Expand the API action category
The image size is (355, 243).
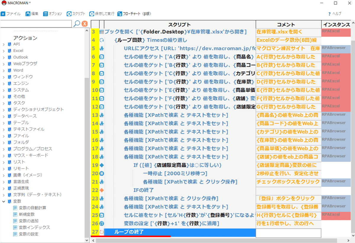tap(4, 44)
